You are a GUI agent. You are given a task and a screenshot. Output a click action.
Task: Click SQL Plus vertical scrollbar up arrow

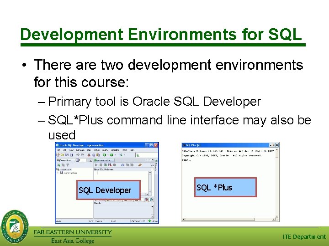point(277,150)
